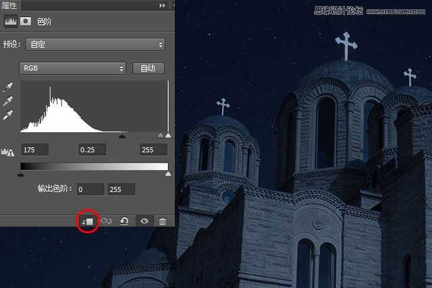This screenshot has width=432, height=288.
Task: Reset adjustment to defaults icon
Action: coord(125,221)
